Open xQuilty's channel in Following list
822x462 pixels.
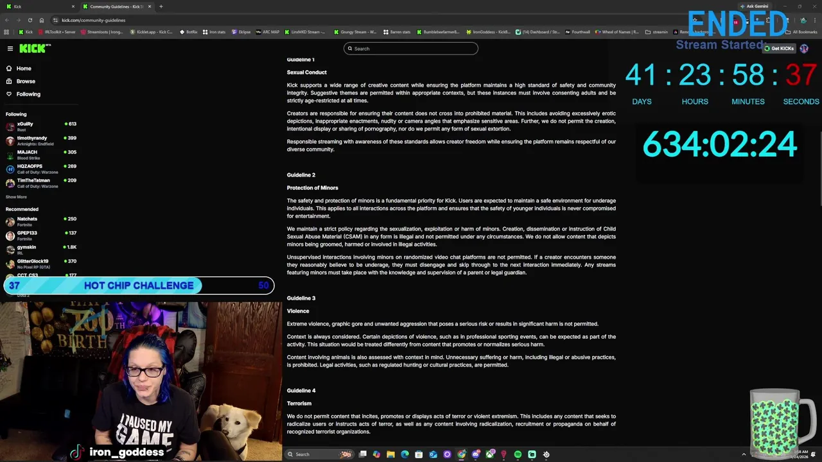point(40,126)
